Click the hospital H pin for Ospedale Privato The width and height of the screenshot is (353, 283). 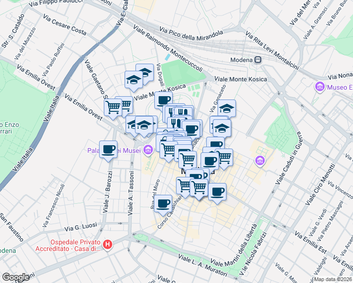108,244
